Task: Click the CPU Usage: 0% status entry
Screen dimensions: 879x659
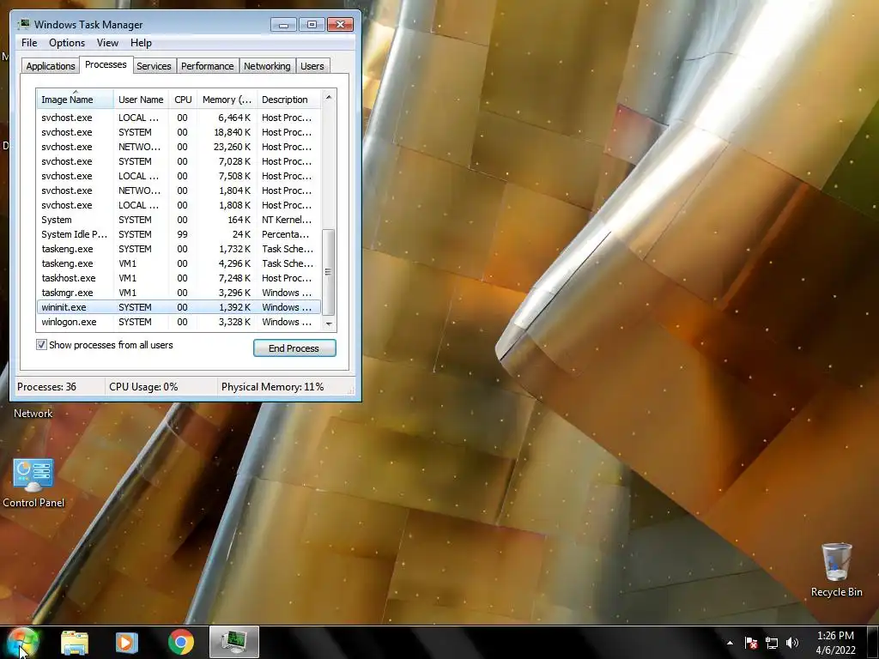Action: pyautogui.click(x=143, y=387)
